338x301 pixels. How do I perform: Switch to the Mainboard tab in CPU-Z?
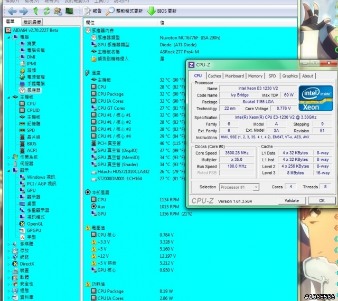pyautogui.click(x=234, y=76)
